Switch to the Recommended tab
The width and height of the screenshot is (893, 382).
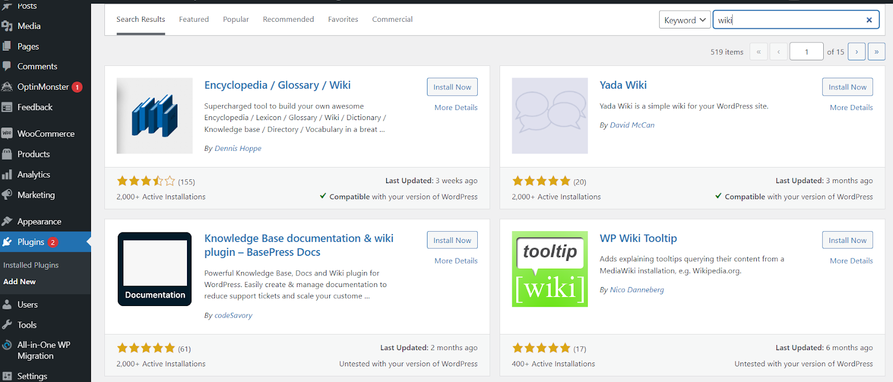(x=289, y=19)
